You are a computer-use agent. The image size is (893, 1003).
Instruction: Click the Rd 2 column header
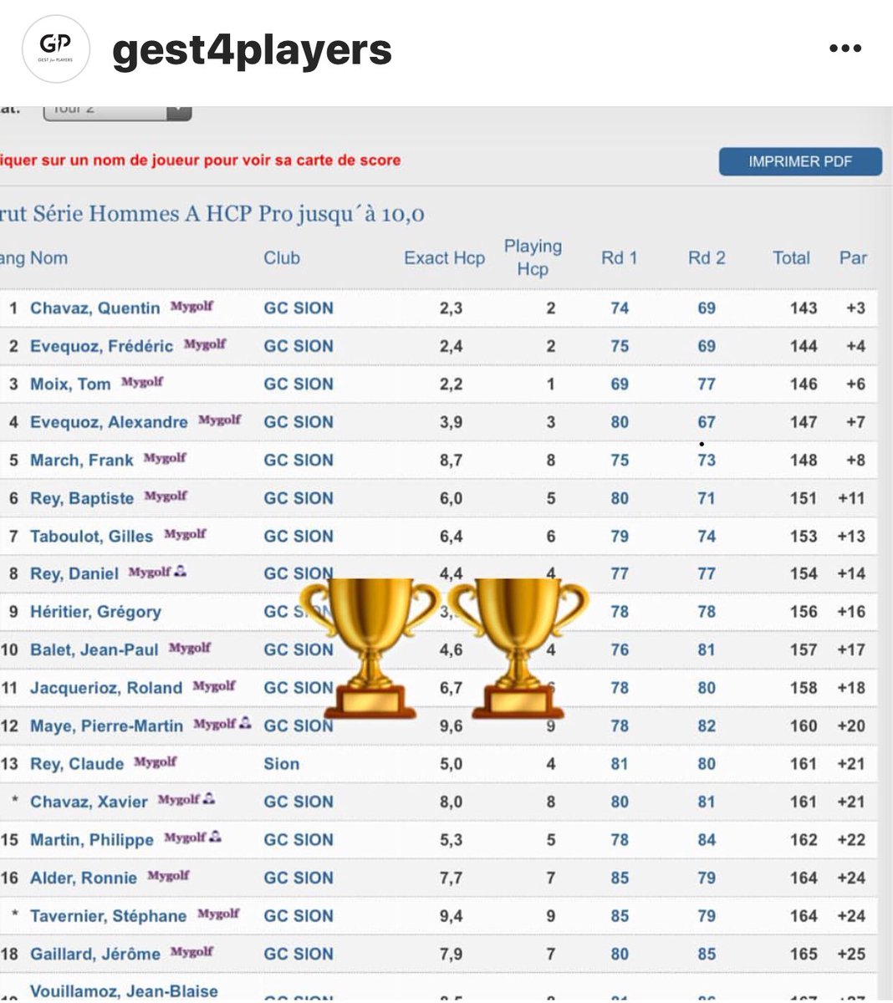(707, 258)
